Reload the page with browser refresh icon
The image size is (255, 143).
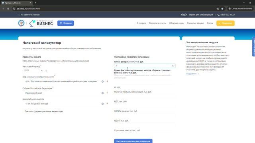click(x=8, y=9)
